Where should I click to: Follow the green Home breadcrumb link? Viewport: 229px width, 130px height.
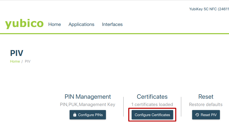(15, 61)
